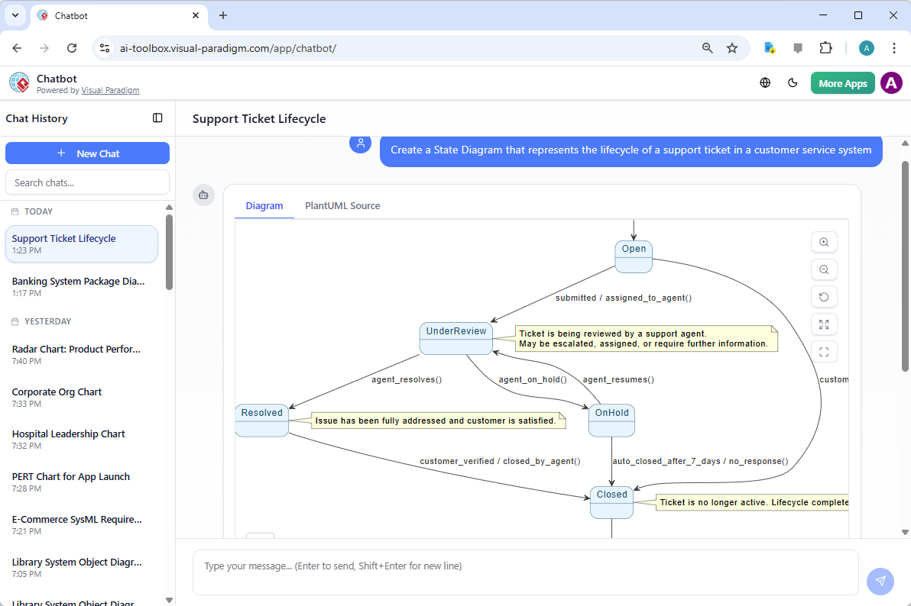Toggle dark mode with the moon icon
Viewport: 911px width, 606px height.
pos(793,82)
